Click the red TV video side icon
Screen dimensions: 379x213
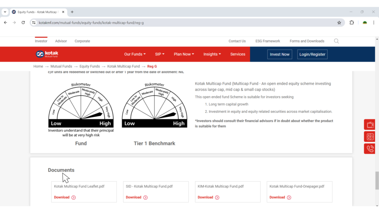pyautogui.click(x=370, y=125)
